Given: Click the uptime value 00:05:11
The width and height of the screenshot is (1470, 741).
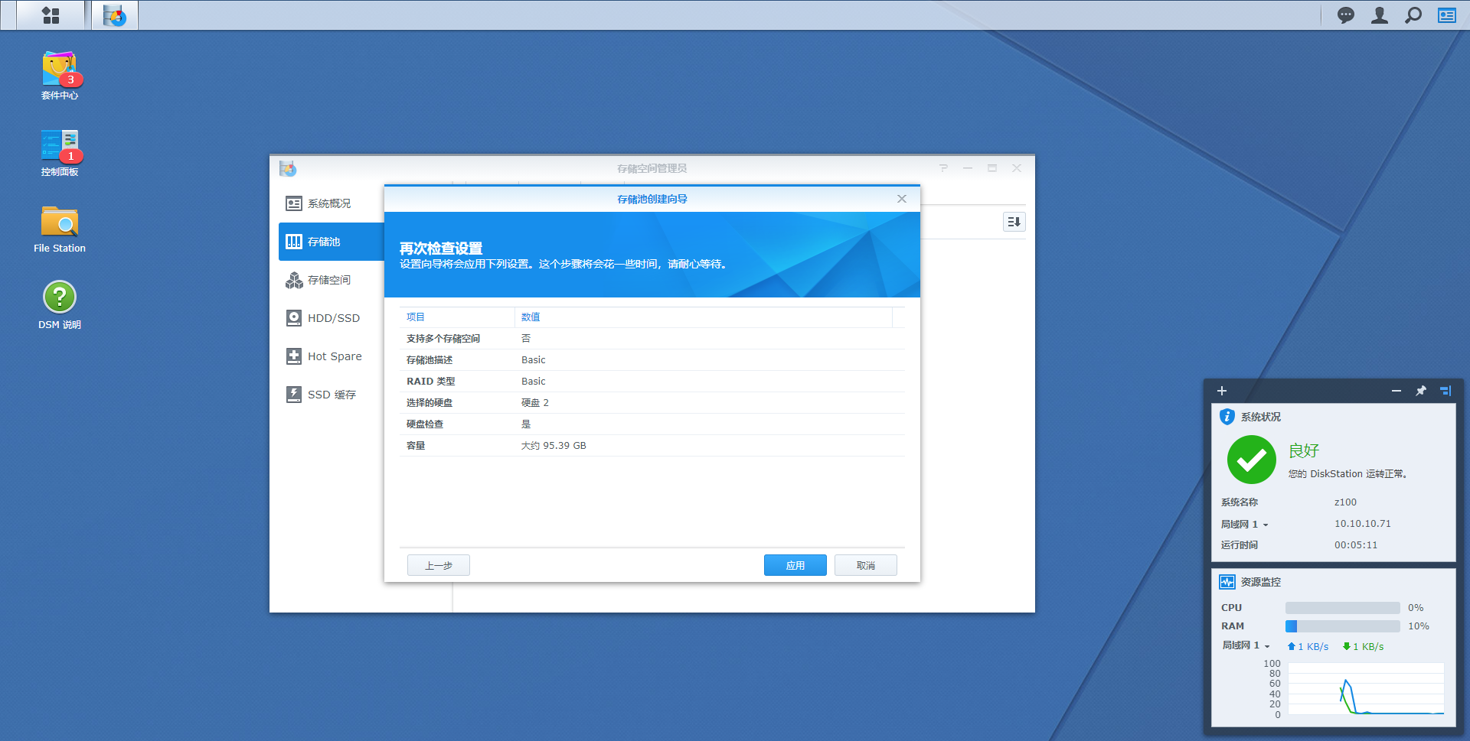Looking at the screenshot, I should tap(1356, 545).
